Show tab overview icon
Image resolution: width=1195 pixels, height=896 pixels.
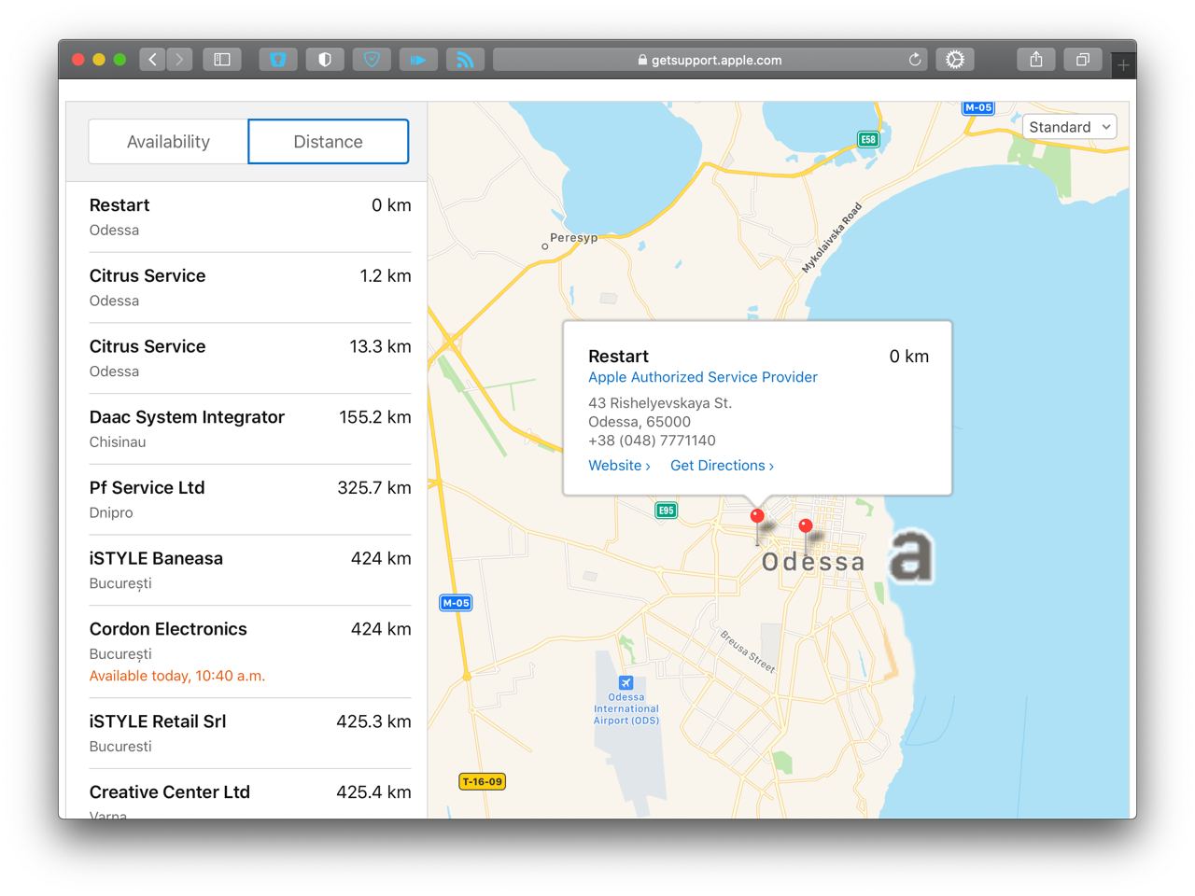click(1083, 60)
